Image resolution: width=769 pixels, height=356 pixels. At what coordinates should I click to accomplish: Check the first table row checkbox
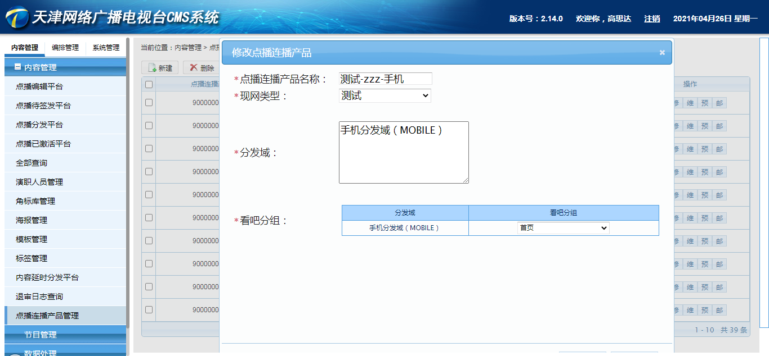click(149, 103)
